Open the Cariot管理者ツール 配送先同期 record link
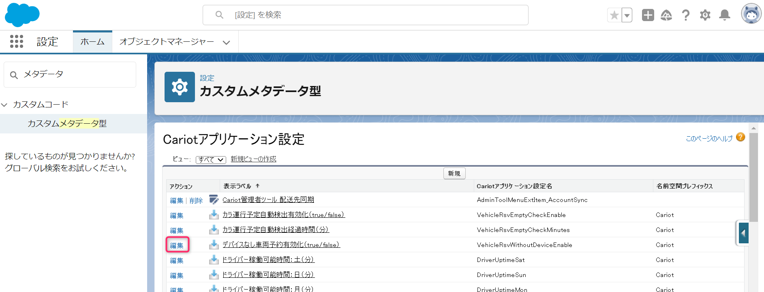The image size is (764, 292). pos(268,200)
